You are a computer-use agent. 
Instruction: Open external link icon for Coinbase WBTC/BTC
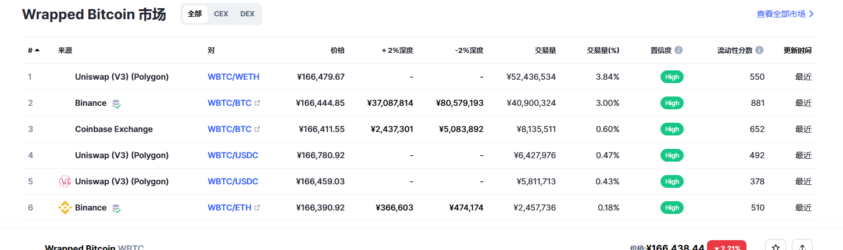pyautogui.click(x=258, y=129)
